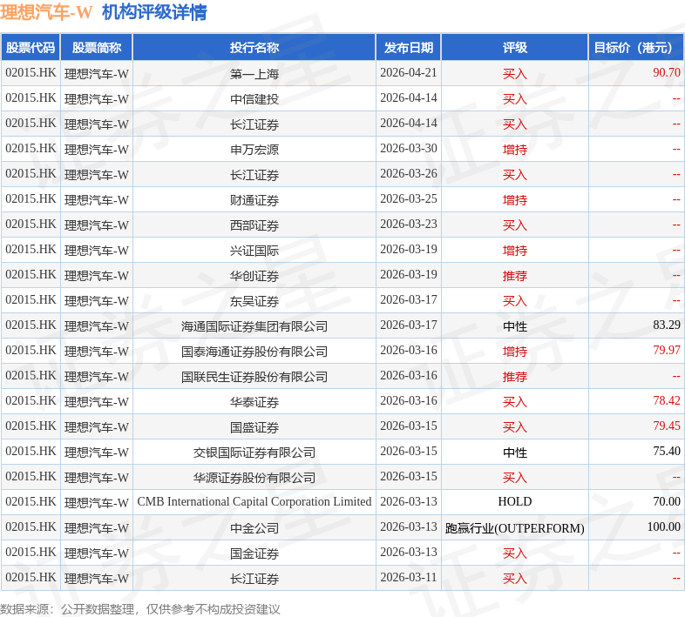Click the 增持 rating in 兴证国际 row
Viewport: 685px width, 617px height.
515,251
